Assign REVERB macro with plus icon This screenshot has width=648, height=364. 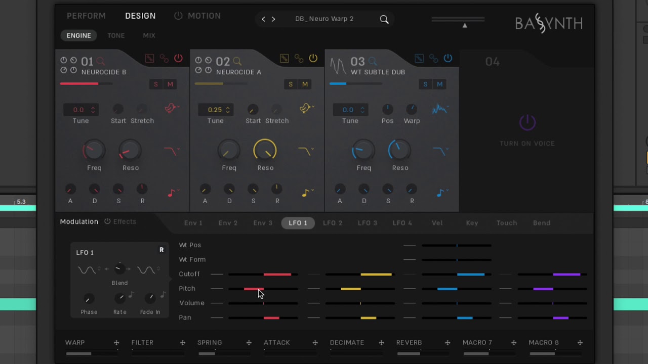pyautogui.click(x=448, y=343)
